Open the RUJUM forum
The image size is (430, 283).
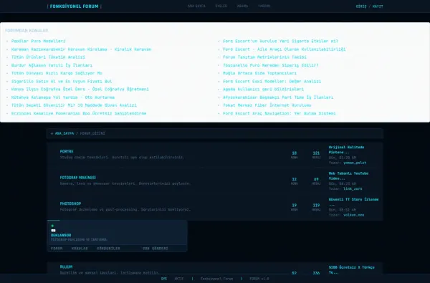pyautogui.click(x=66, y=267)
